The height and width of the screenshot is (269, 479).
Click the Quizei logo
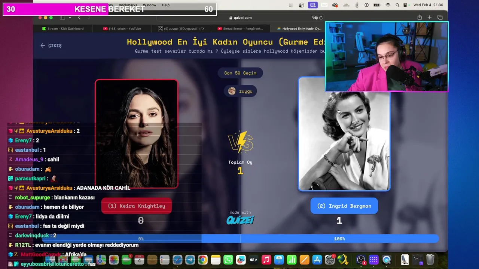point(240,220)
